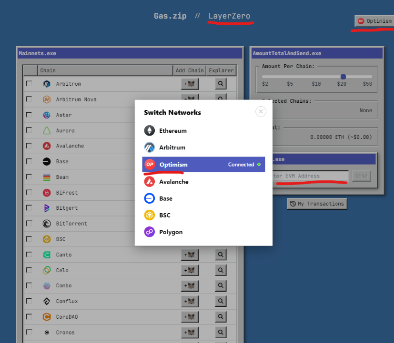
Task: Tick the Aurora checkbox
Action: (29, 130)
